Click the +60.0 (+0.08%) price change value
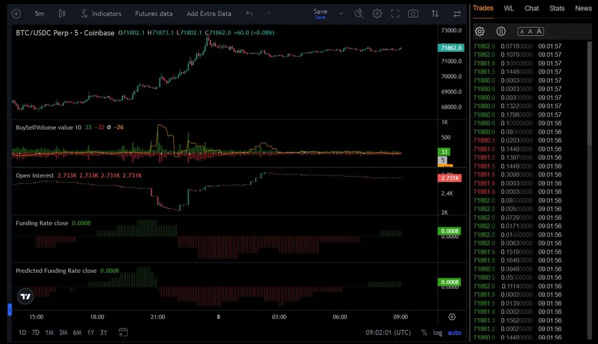 point(254,32)
